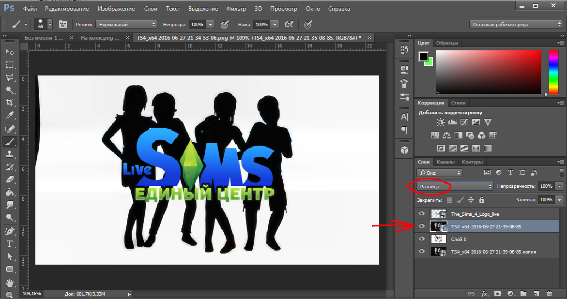Image resolution: width=567 pixels, height=299 pixels.
Task: Open the Разница layer blend mode dropdown
Action: (455, 186)
